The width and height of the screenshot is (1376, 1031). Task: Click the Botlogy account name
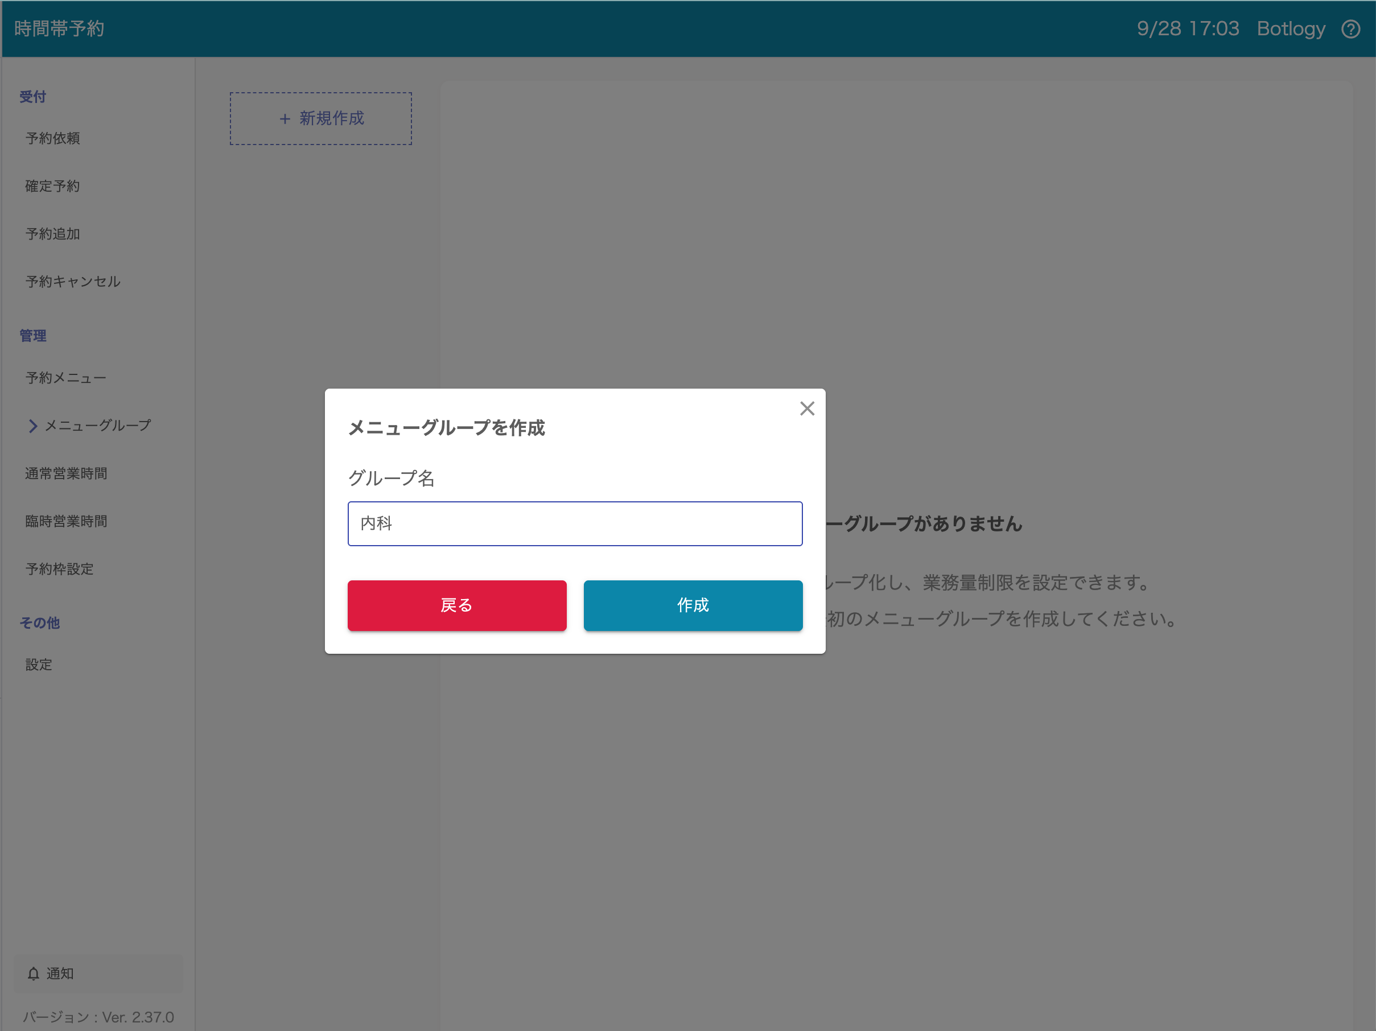point(1291,28)
